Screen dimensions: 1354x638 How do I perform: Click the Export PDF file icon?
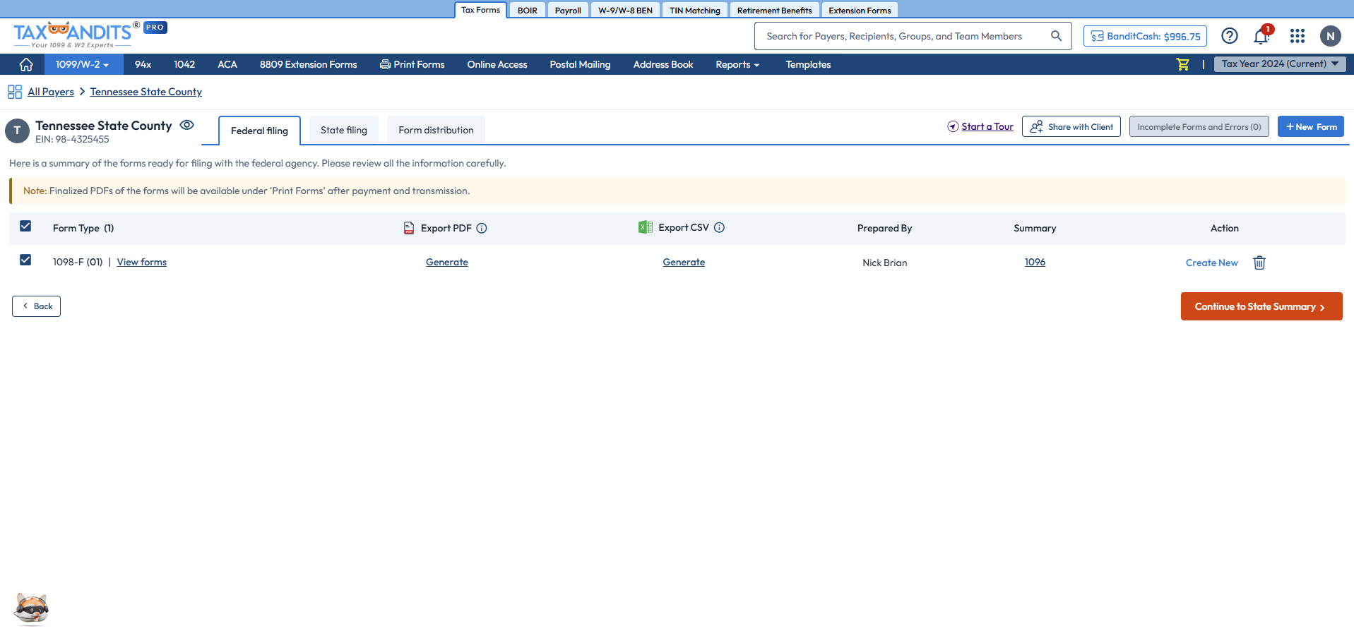tap(409, 228)
